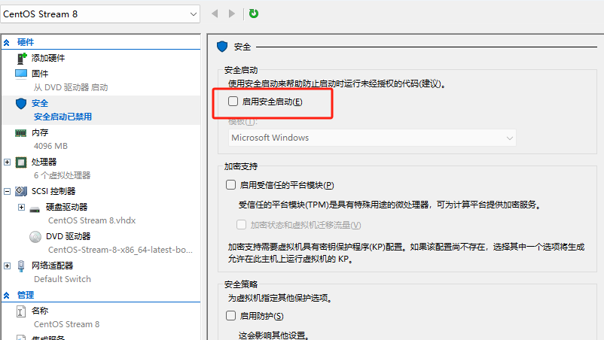The width and height of the screenshot is (604, 340).
Task: Enable the 启用安全启动(E) checkbox
Action: pos(233,101)
